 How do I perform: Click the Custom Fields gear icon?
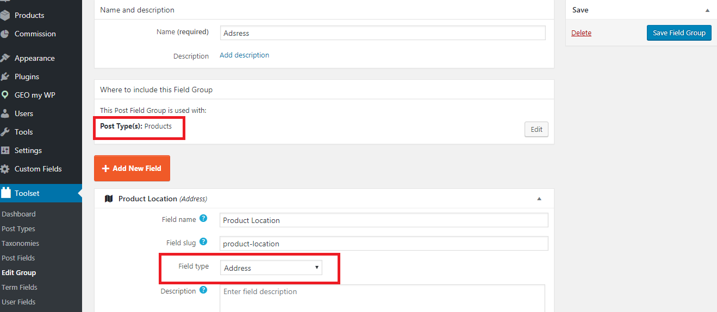[5, 169]
